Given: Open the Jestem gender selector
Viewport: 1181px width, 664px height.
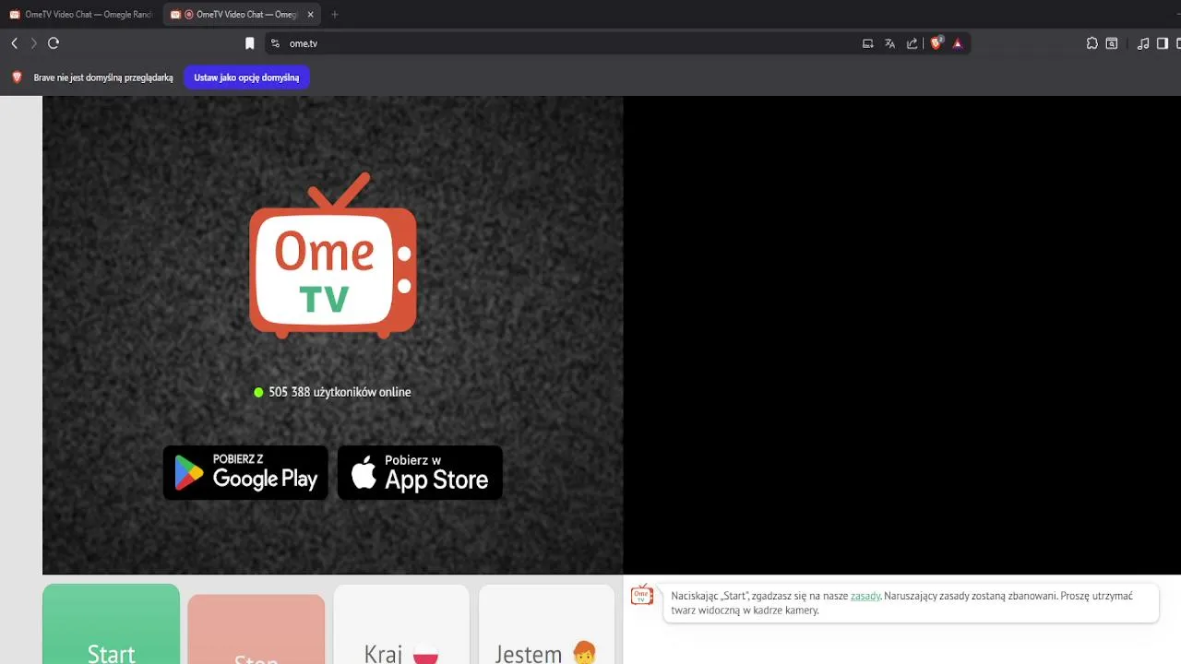Looking at the screenshot, I should click(546, 624).
